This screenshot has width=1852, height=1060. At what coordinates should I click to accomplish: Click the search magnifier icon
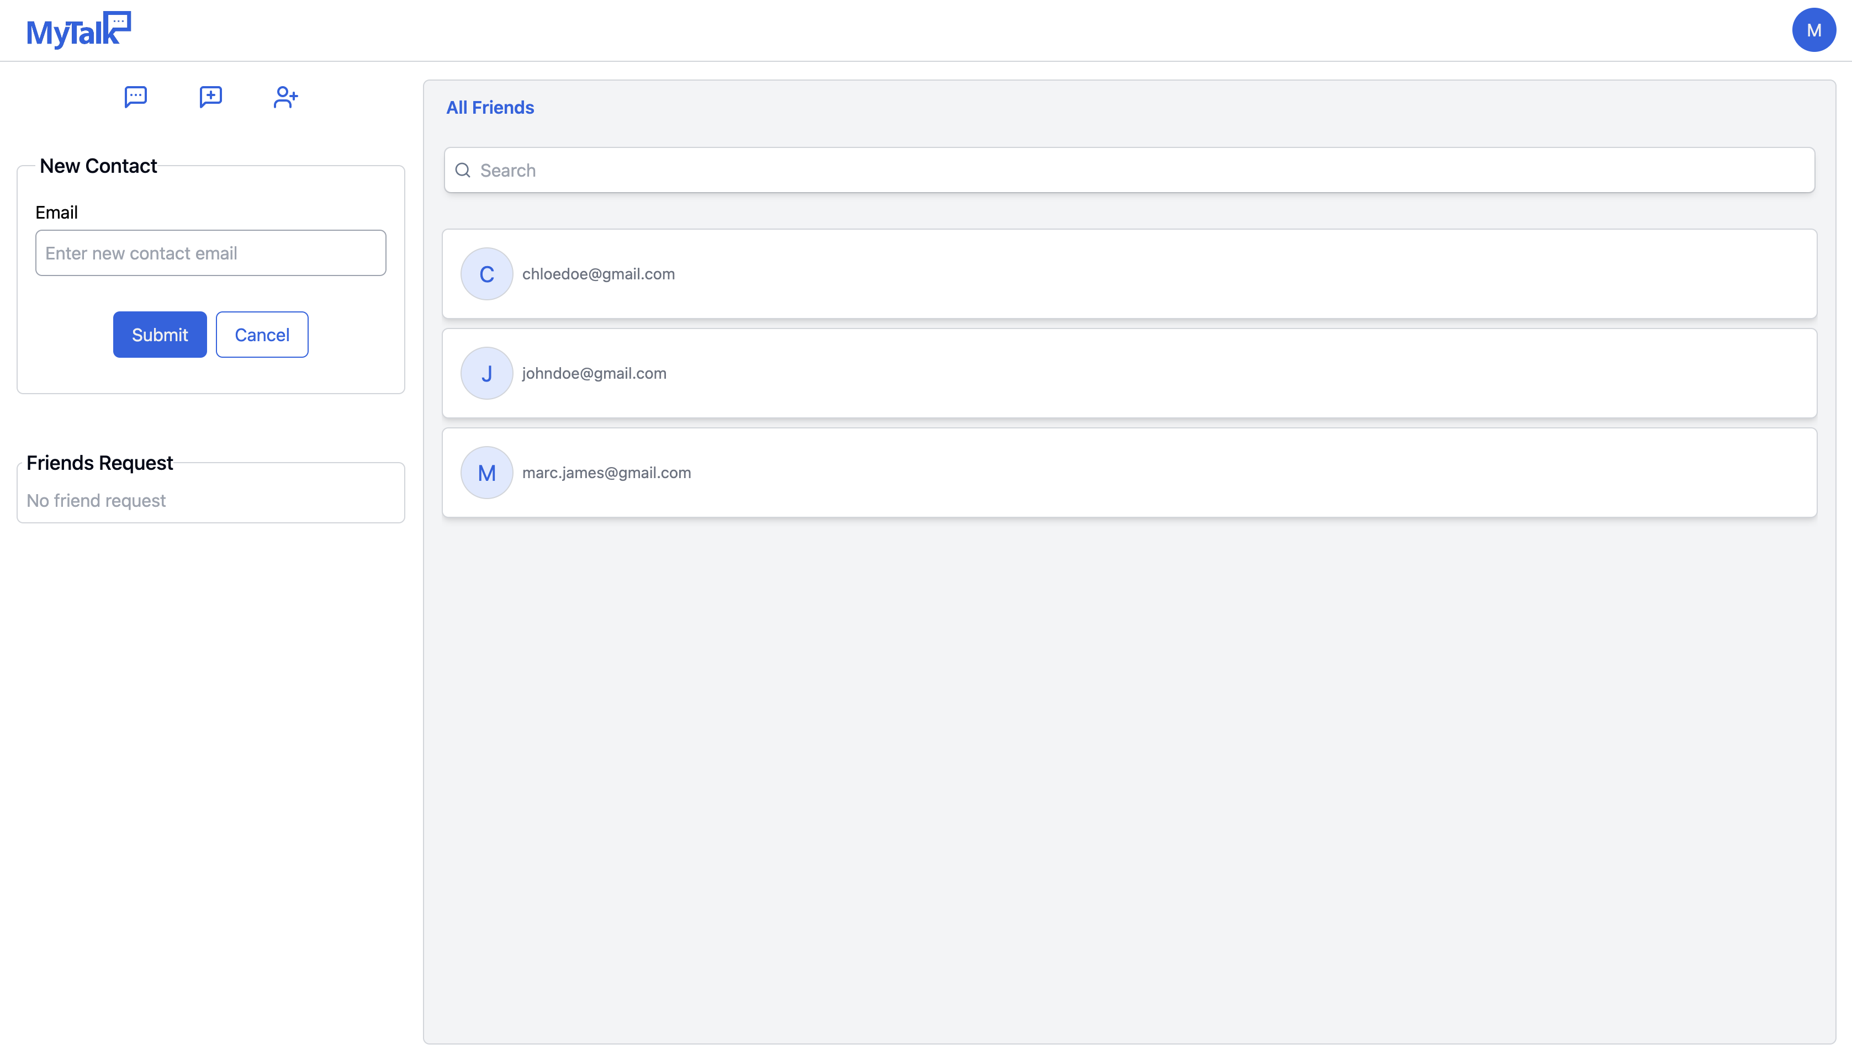462,171
